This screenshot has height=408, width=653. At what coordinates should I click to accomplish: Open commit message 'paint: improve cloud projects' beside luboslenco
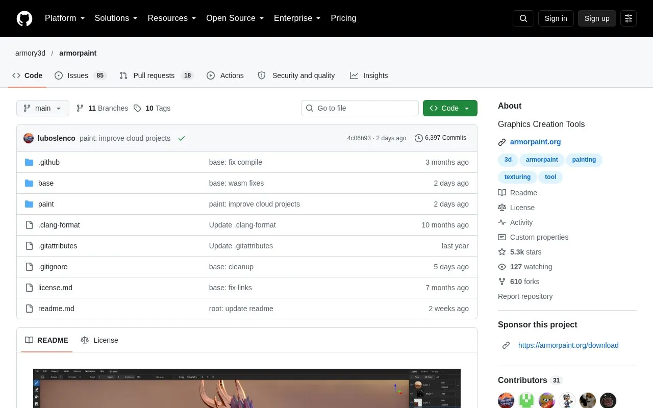tap(125, 138)
